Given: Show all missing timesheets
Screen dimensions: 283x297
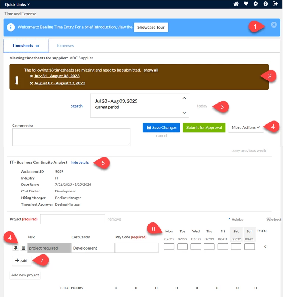Looking at the screenshot, I should 151,70.
